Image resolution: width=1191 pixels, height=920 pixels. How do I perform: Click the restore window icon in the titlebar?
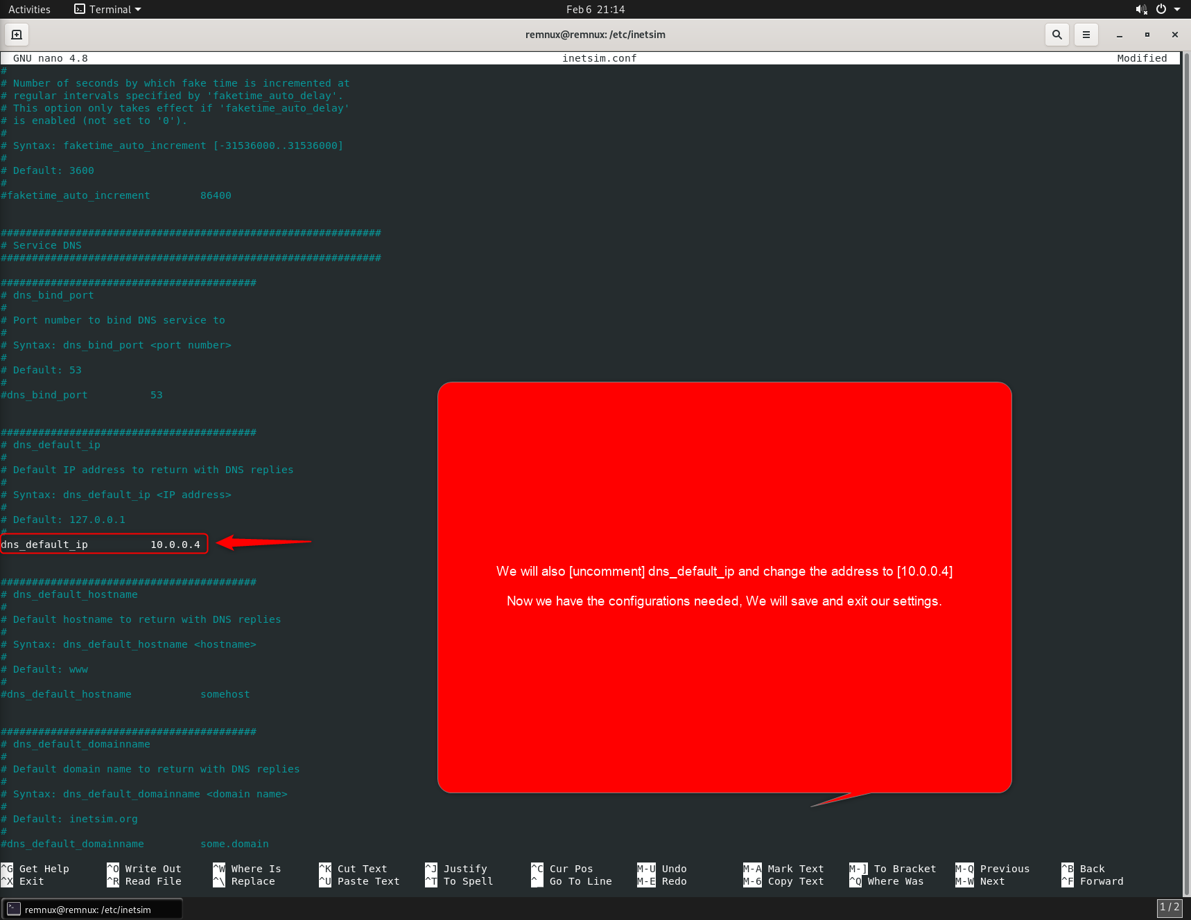[1147, 34]
